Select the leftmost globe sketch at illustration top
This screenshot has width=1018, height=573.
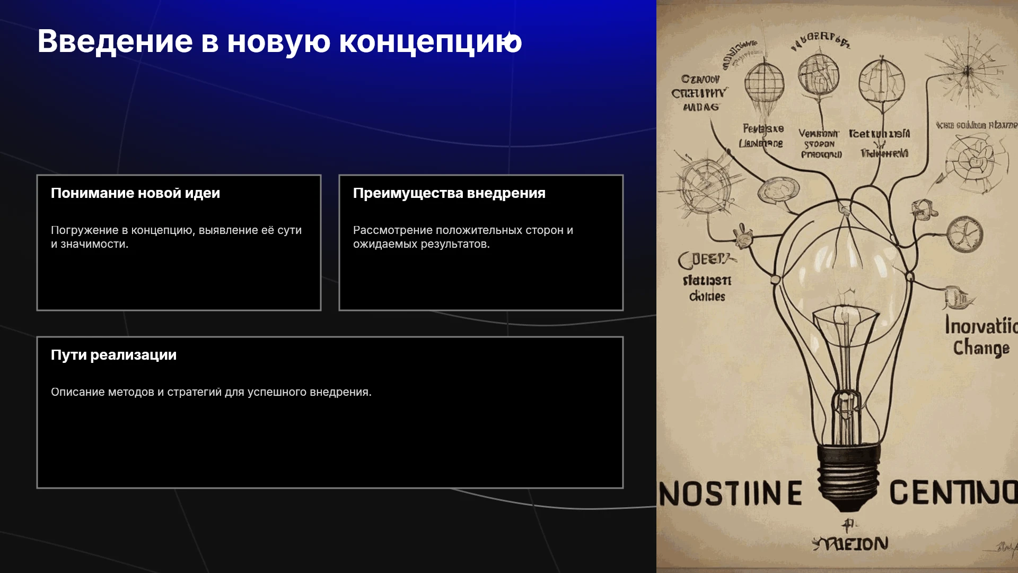coord(764,84)
